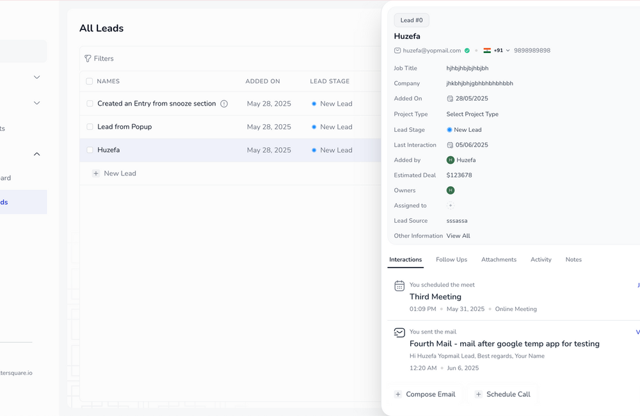Open the Fourth Mail interaction title

504,344
